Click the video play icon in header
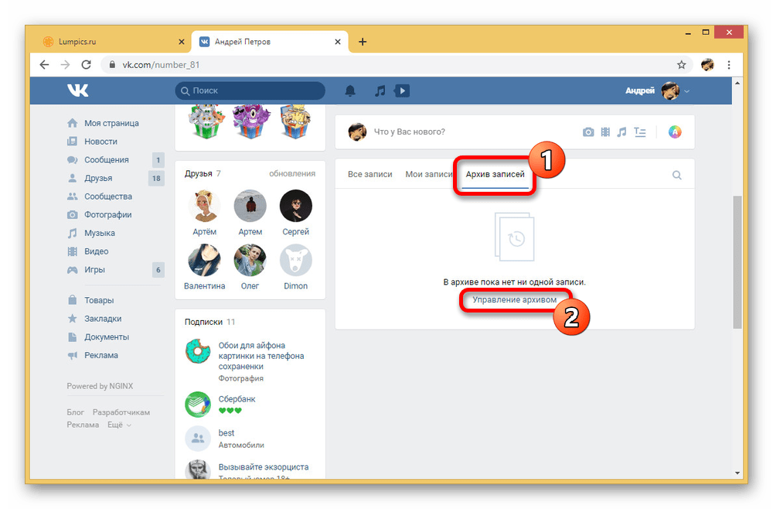773x509 pixels. tap(402, 91)
